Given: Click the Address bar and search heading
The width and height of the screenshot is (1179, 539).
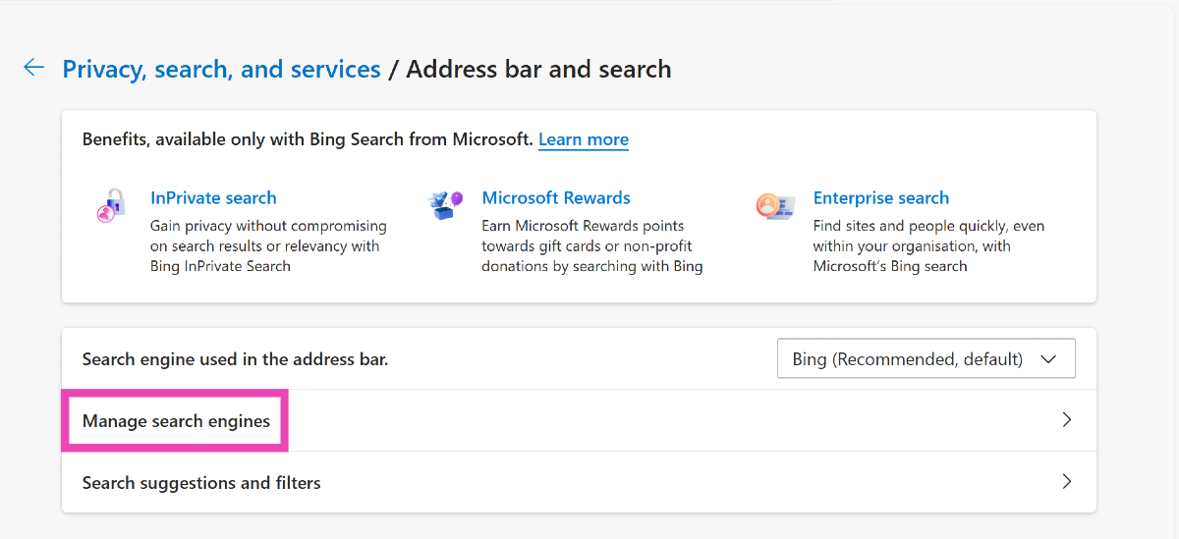Looking at the screenshot, I should pos(538,70).
